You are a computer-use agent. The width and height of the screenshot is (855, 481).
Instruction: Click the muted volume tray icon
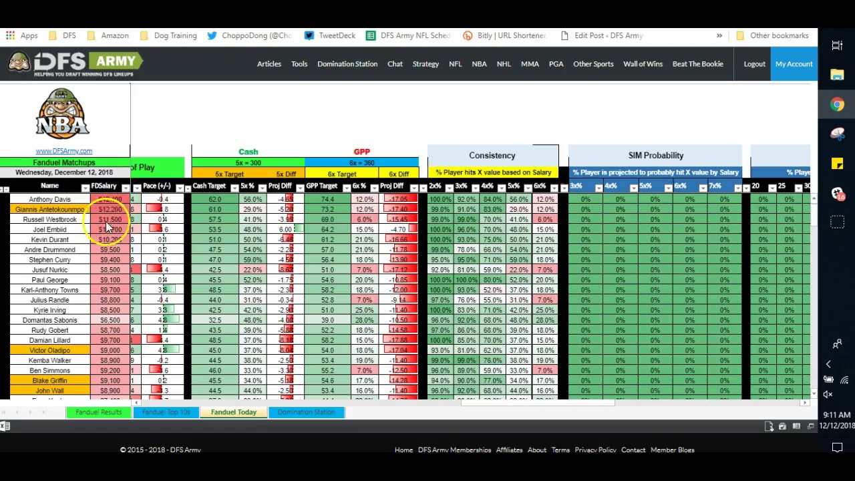tap(828, 394)
